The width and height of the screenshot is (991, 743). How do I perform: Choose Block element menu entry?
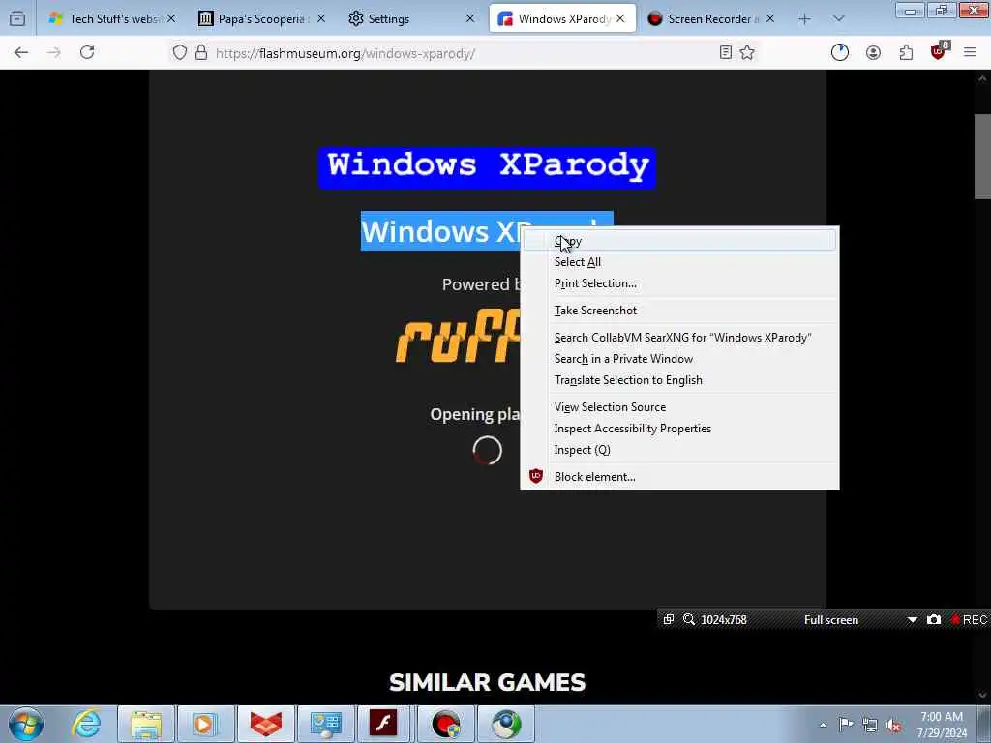679,476
